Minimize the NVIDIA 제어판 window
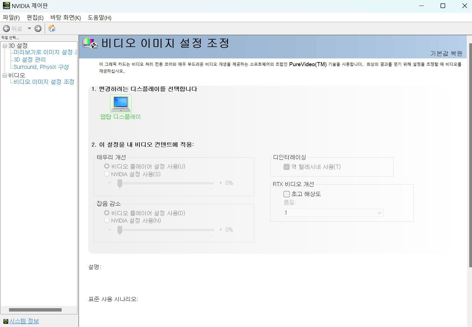 click(421, 6)
